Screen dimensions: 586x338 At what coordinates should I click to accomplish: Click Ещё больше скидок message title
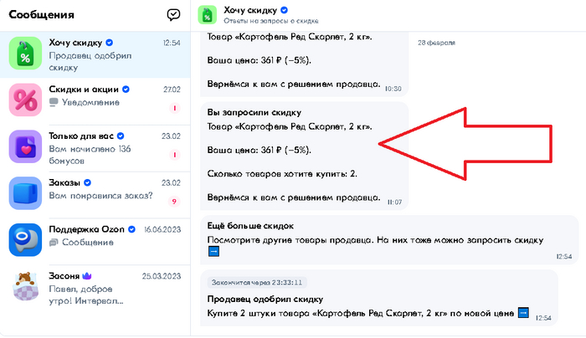pyautogui.click(x=250, y=226)
